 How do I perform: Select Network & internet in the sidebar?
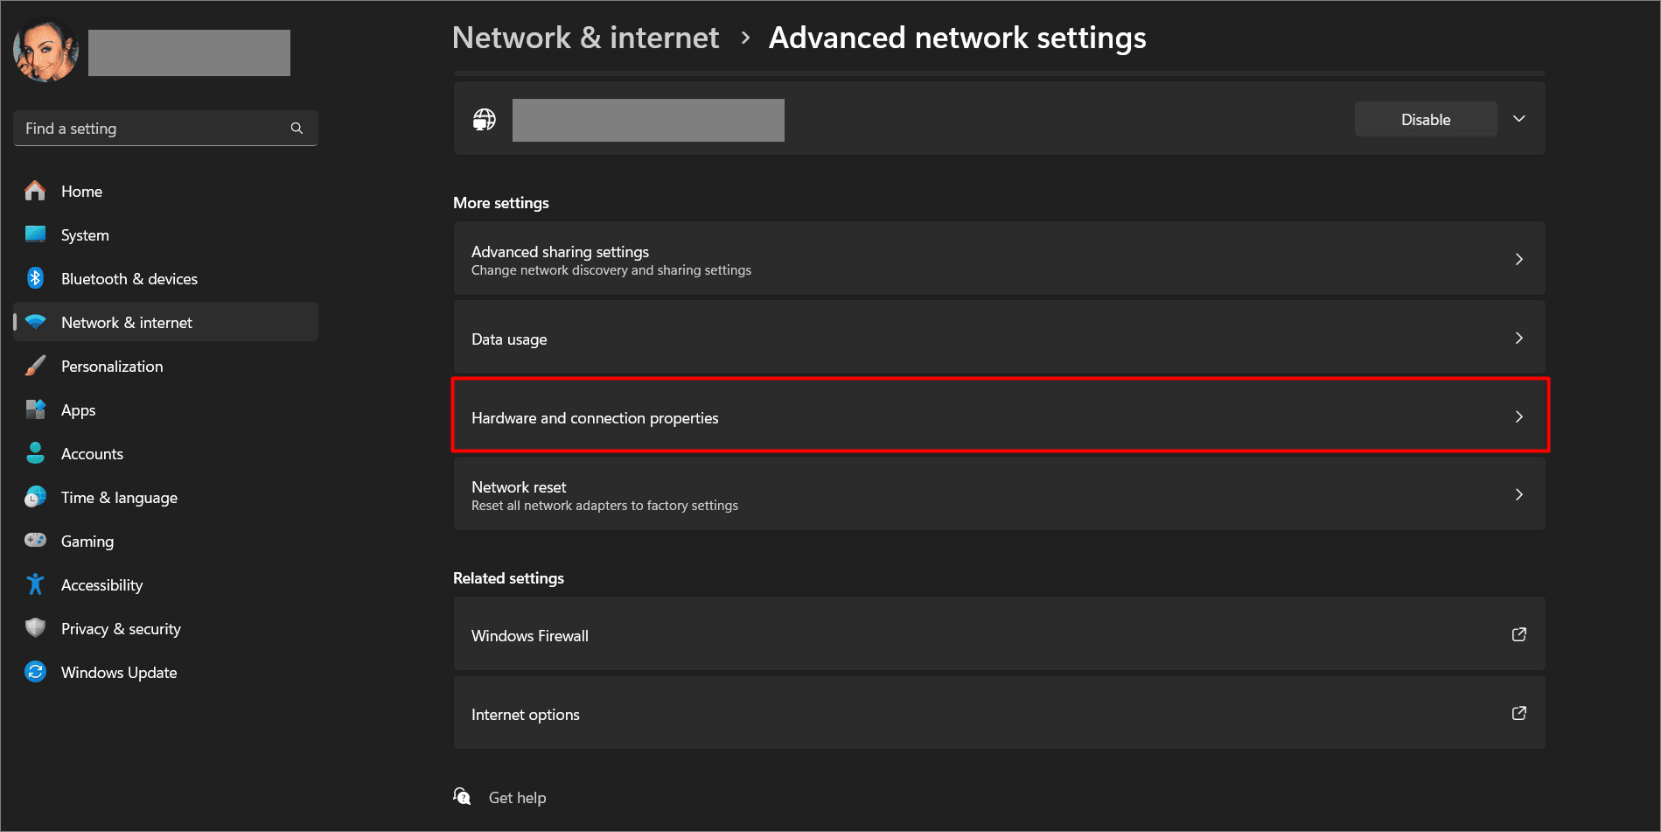click(x=126, y=322)
